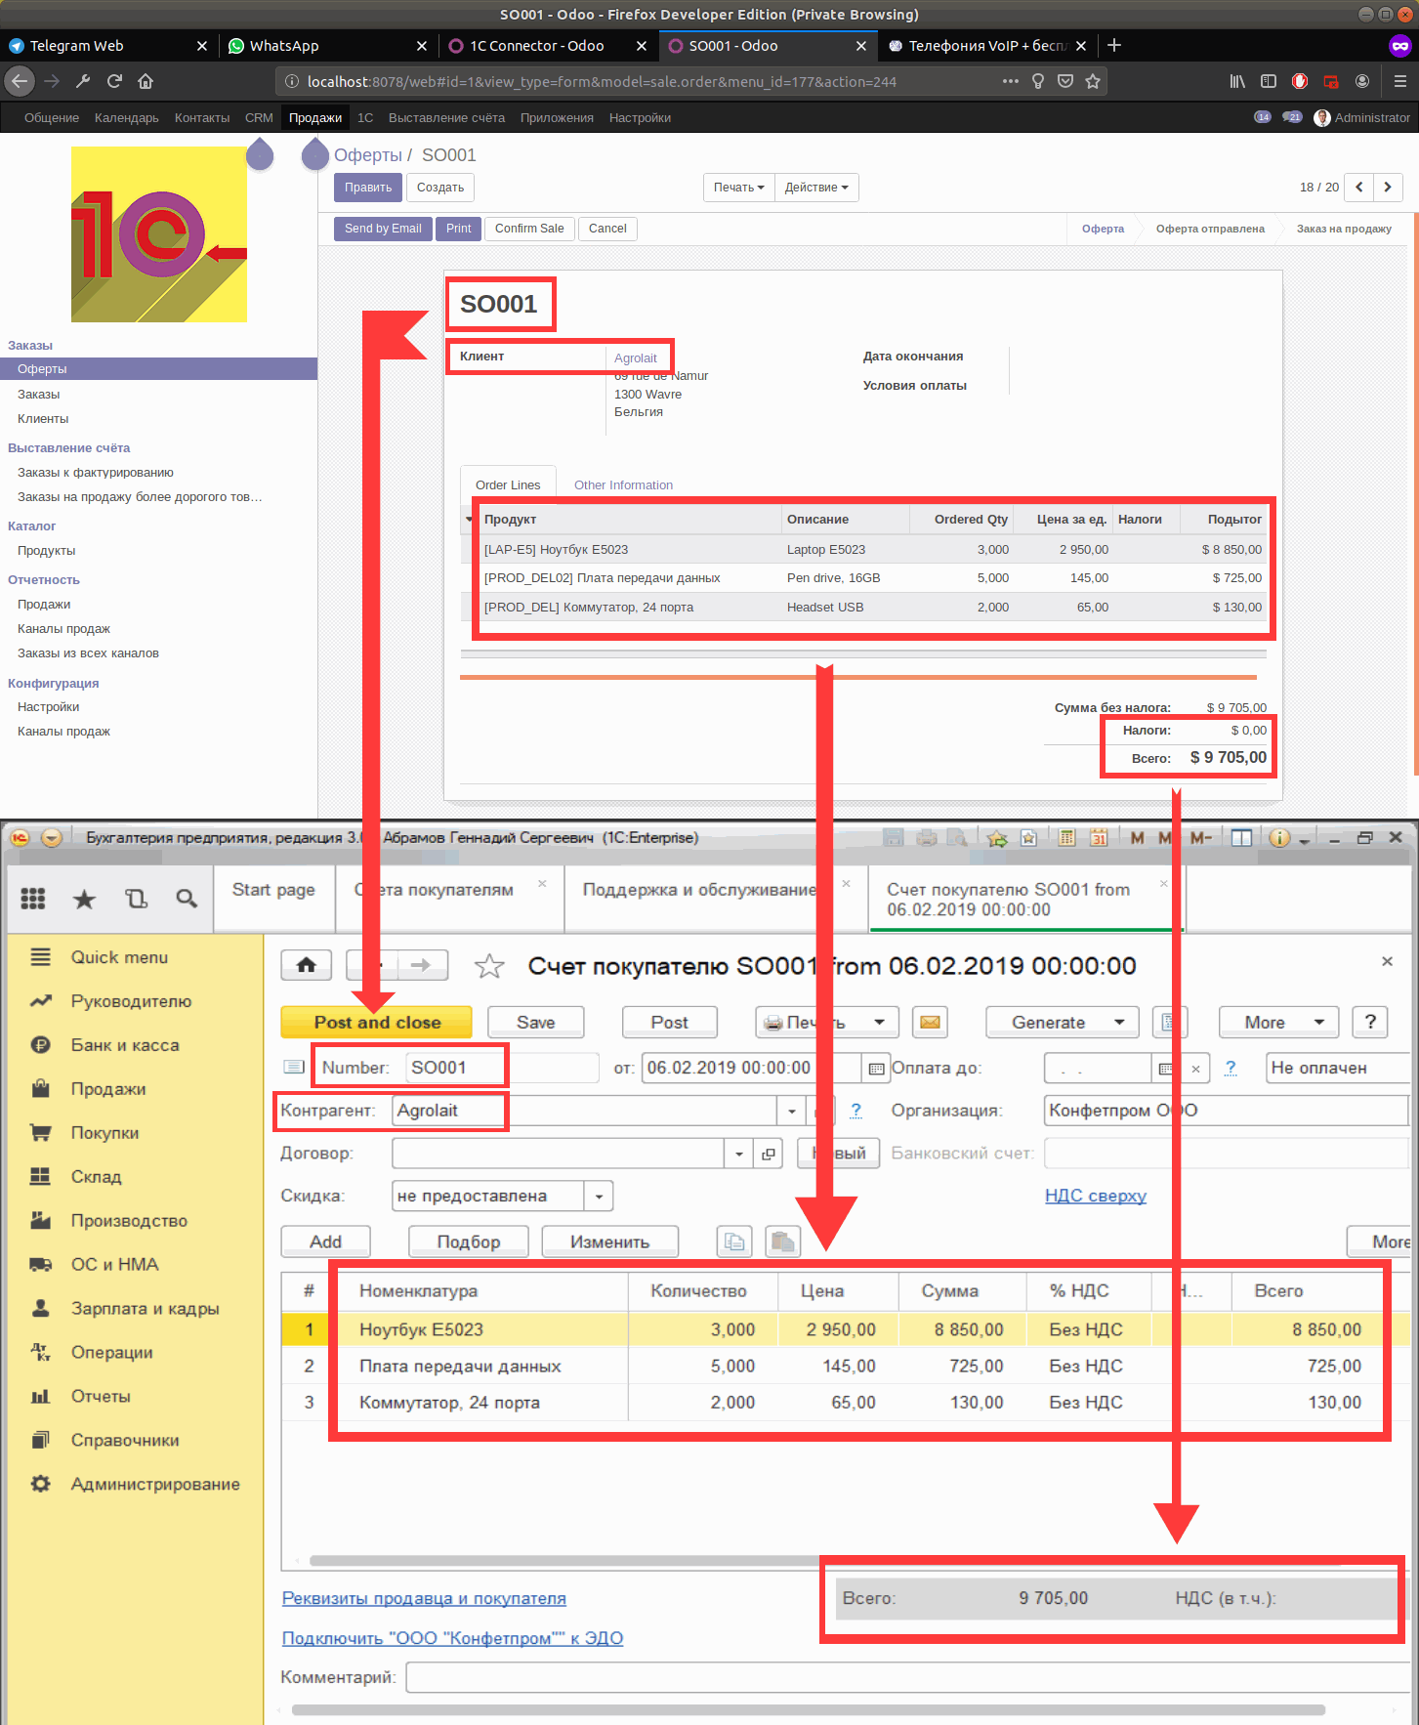The image size is (1419, 1725).
Task: Open the calendar picker next to document date
Action: (876, 1068)
